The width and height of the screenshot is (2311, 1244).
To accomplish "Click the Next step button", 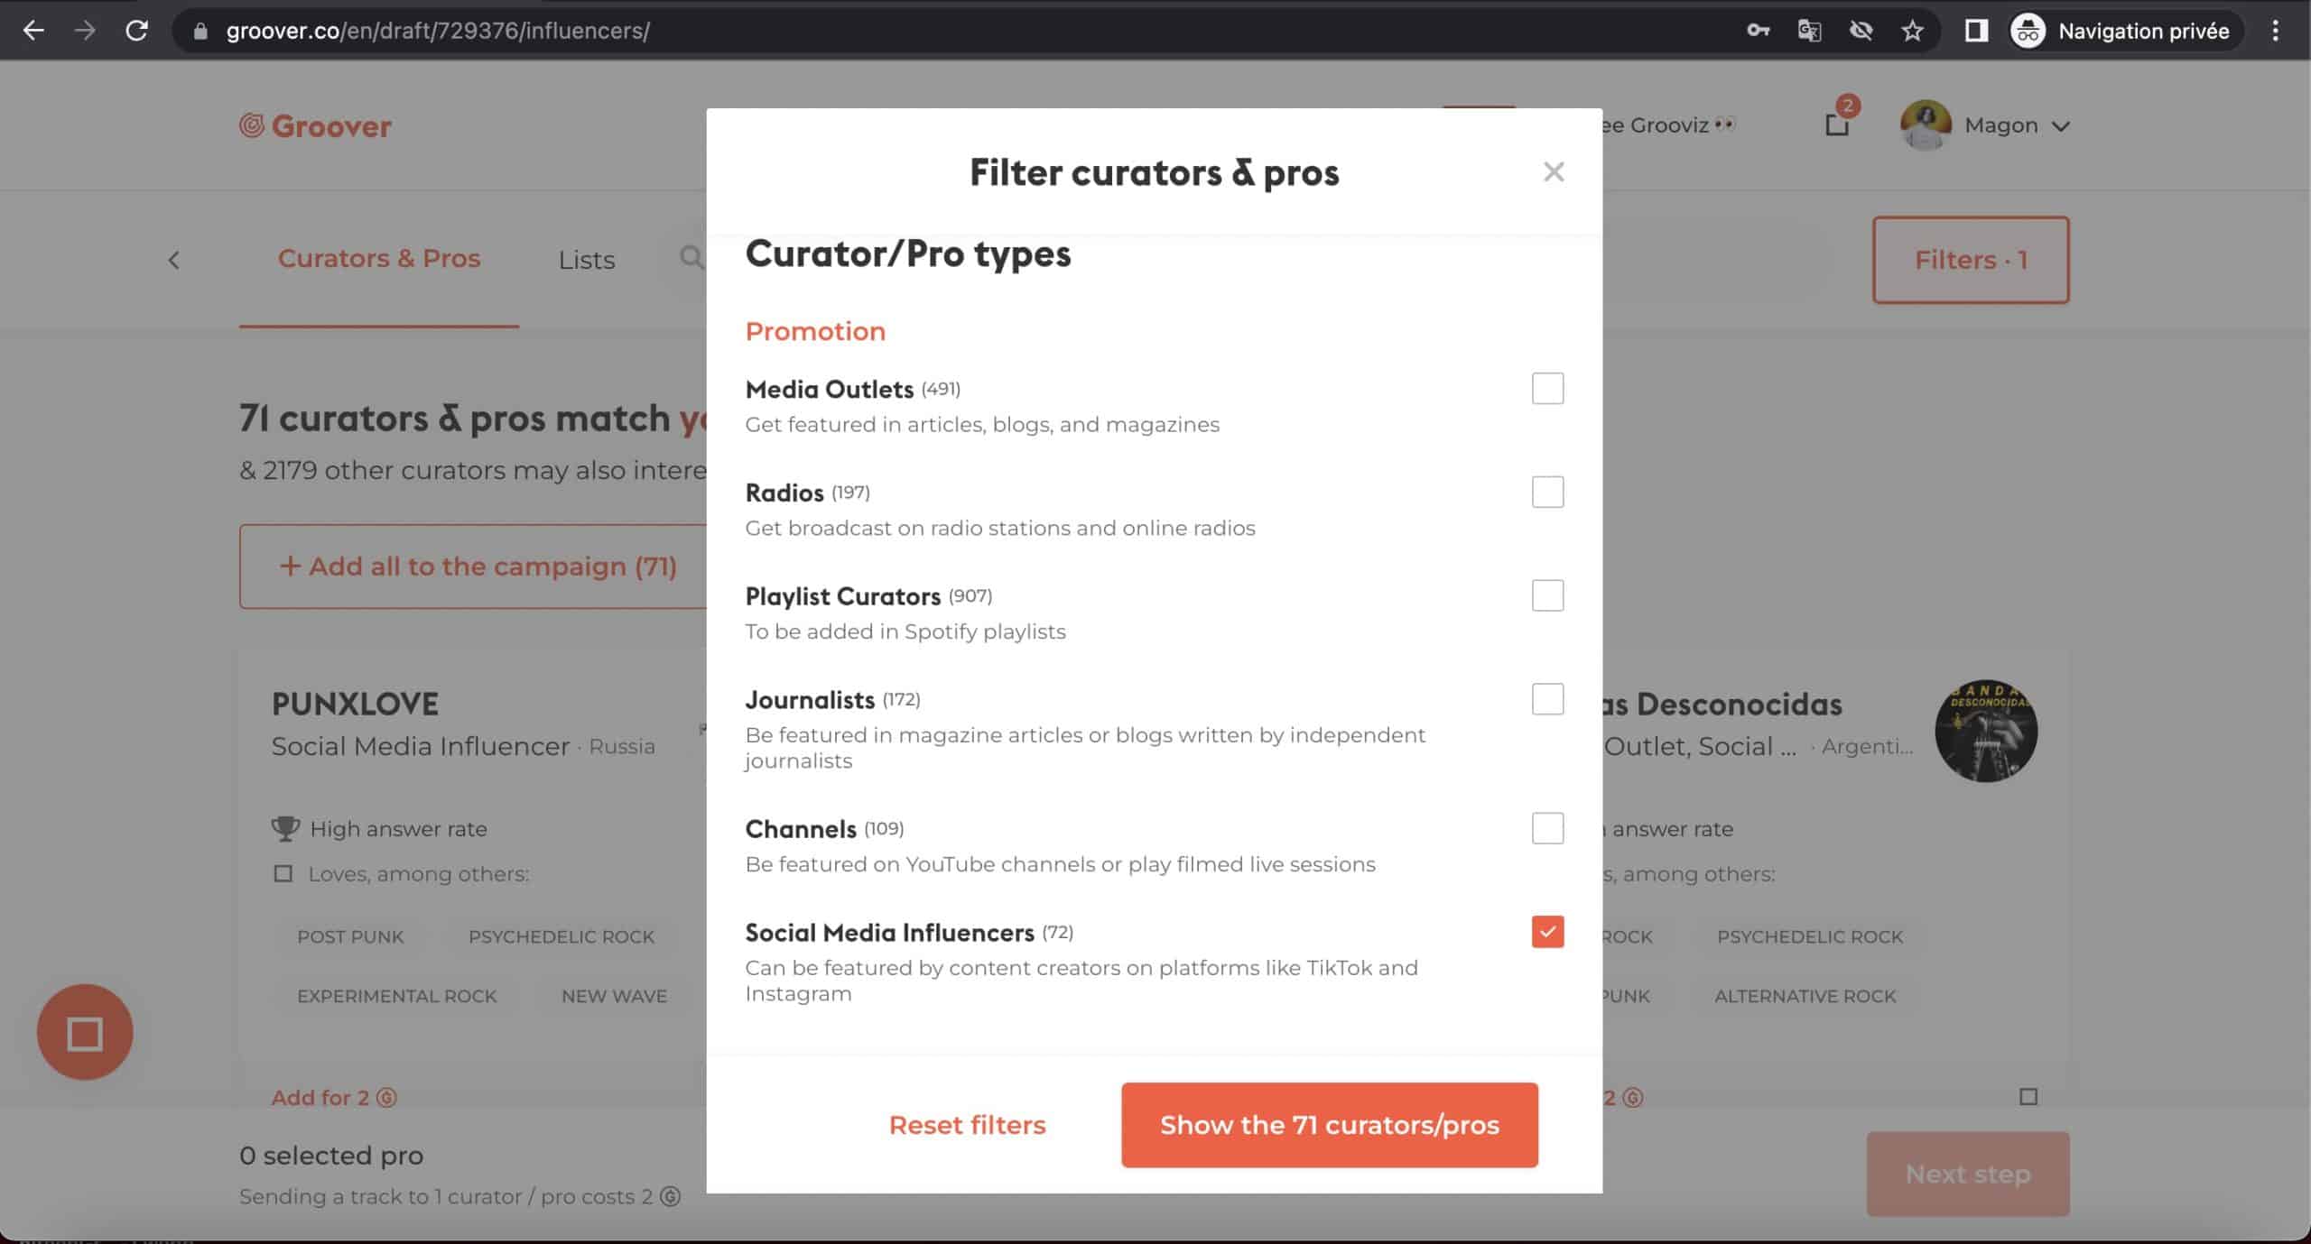I will [1968, 1174].
